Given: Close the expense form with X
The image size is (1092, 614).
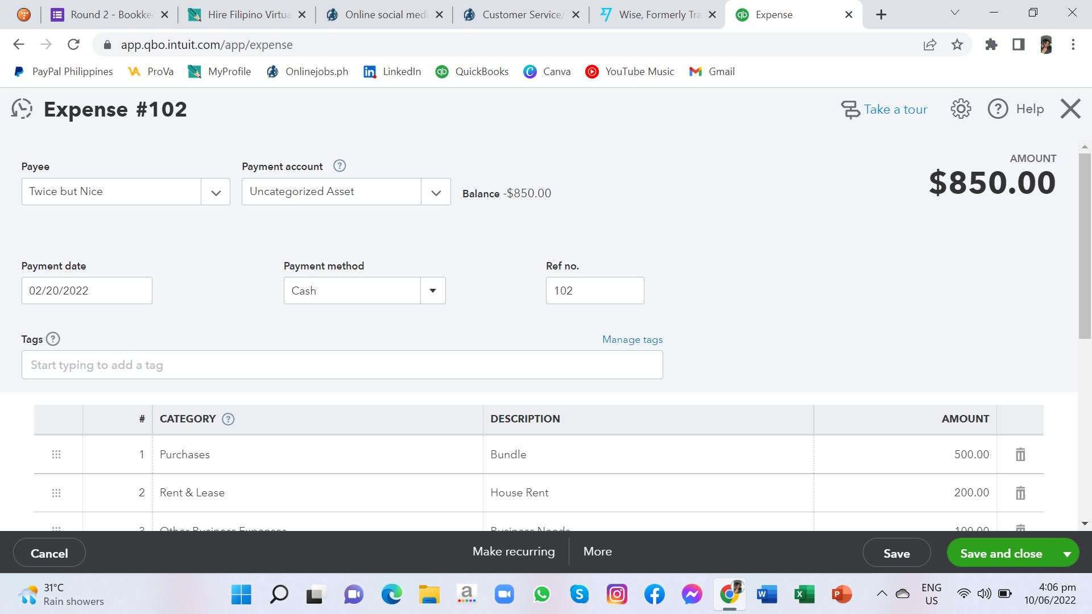Looking at the screenshot, I should (1070, 109).
